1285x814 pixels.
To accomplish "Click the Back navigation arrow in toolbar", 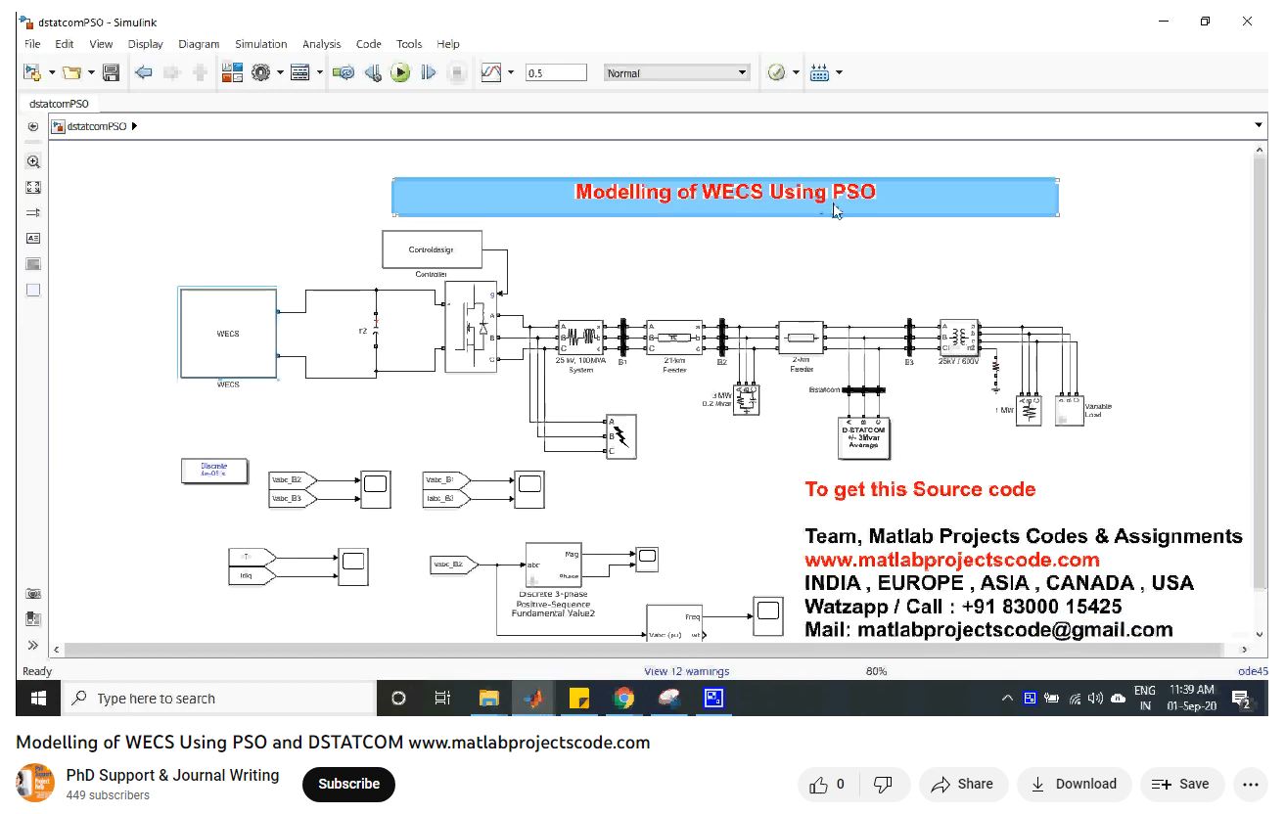I will (144, 72).
